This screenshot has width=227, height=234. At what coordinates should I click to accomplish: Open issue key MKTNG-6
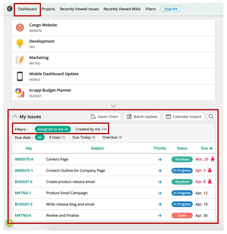coord(23,216)
